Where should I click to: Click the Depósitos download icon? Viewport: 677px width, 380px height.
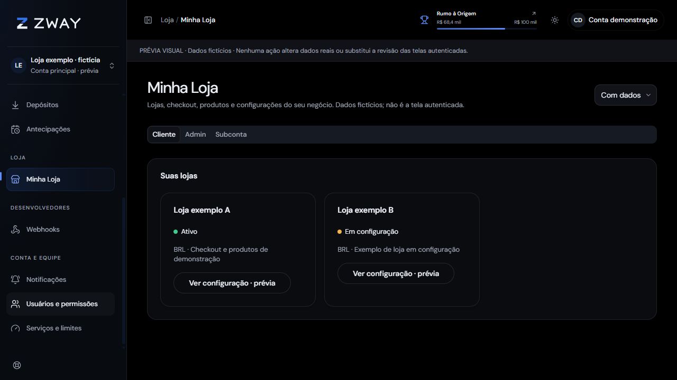(x=15, y=105)
